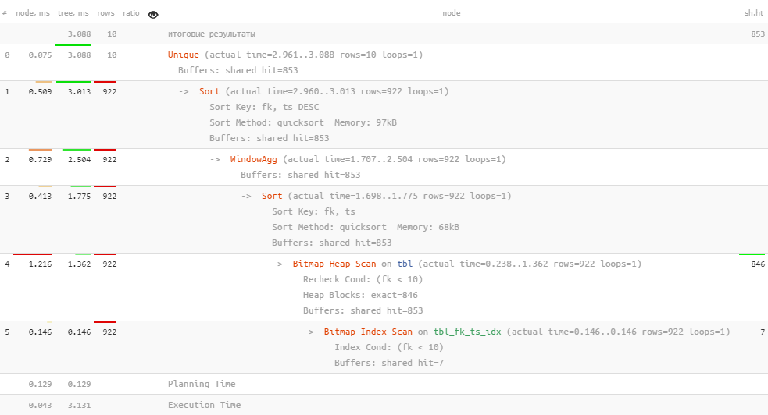This screenshot has width=768, height=415.
Task: Sort by the "node, ms" column header
Action: point(32,13)
